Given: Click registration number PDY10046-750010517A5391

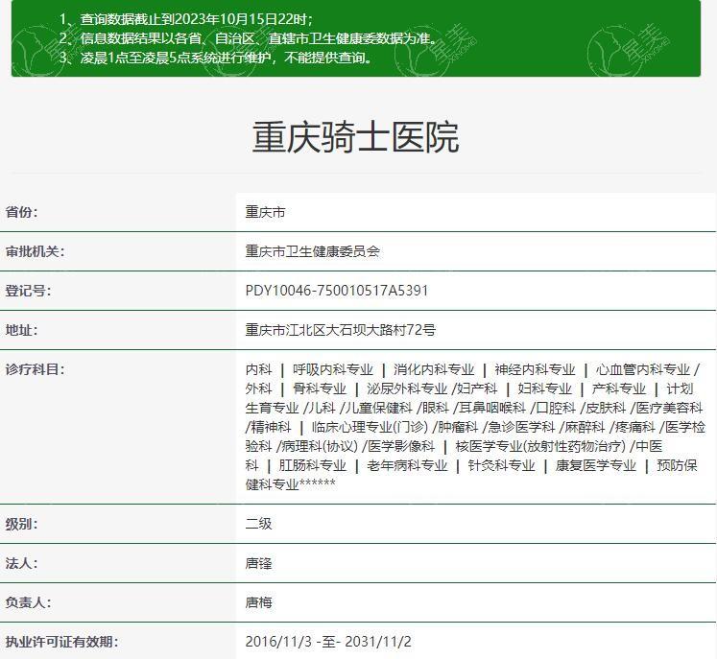Looking at the screenshot, I should (337, 291).
